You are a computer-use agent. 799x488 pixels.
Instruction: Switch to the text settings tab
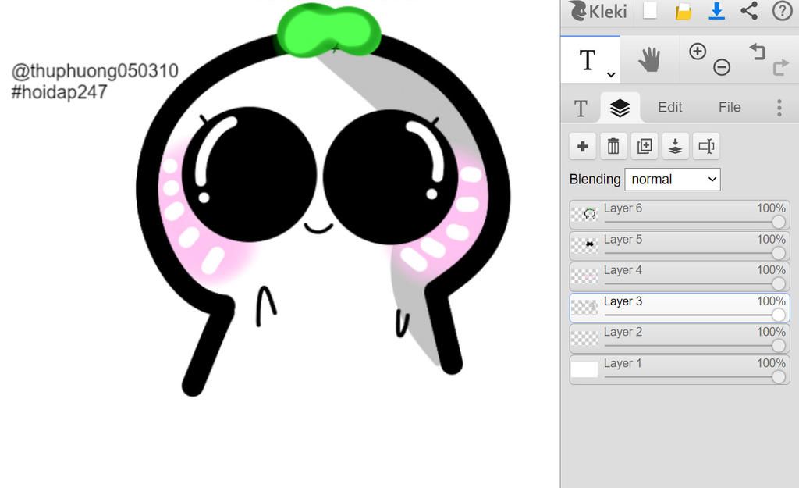[x=581, y=108]
